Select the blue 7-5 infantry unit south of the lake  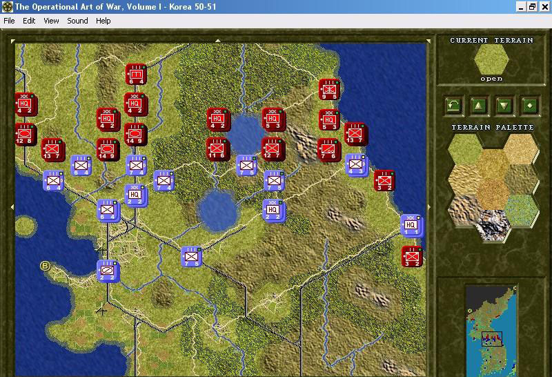[x=191, y=256]
